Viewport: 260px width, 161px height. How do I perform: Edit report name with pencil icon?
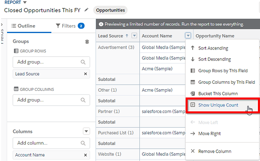coord(86,10)
